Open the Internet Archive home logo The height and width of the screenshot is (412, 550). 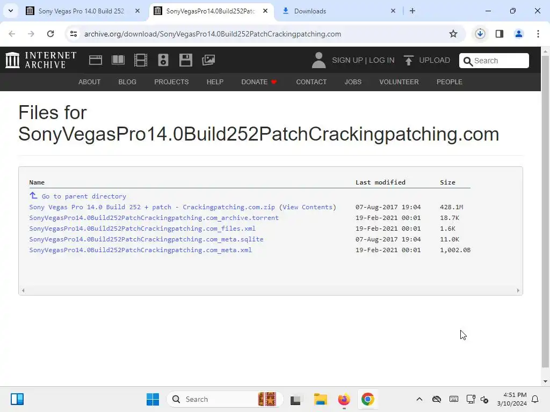click(x=41, y=60)
